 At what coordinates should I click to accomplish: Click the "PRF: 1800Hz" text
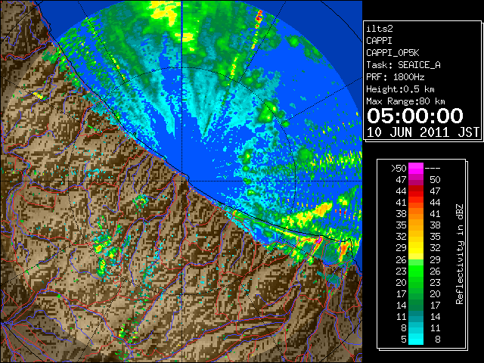396,77
